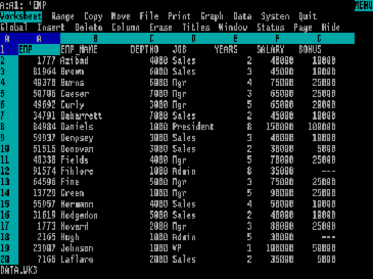Click column F header
373x279 pixels.
tap(277, 38)
